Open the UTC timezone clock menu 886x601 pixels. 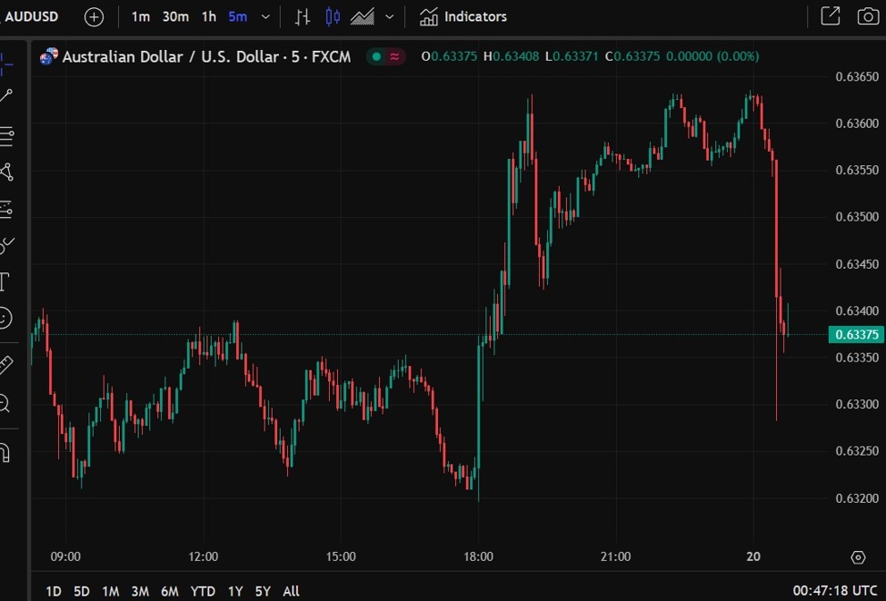click(834, 590)
